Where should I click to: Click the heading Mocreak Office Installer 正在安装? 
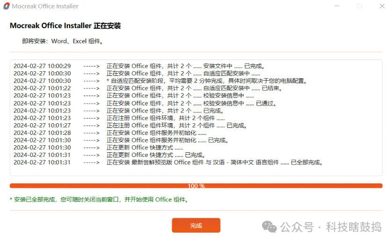pyautogui.click(x=65, y=26)
